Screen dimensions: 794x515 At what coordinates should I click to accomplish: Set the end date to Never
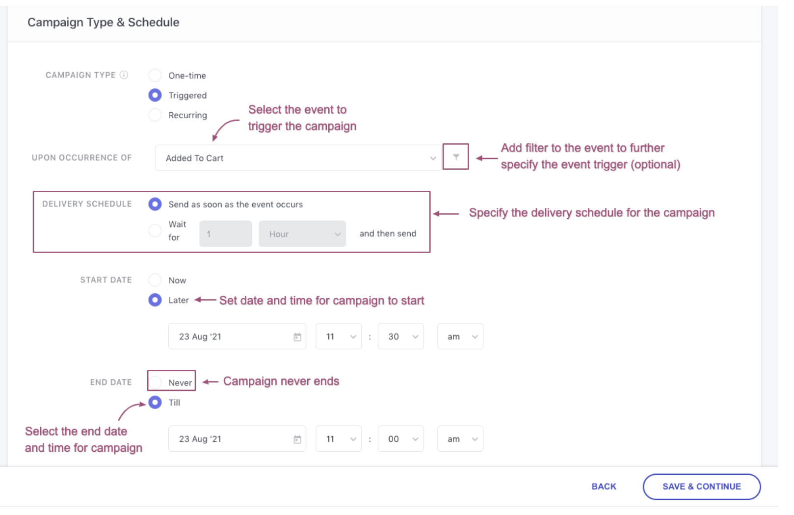pos(155,383)
